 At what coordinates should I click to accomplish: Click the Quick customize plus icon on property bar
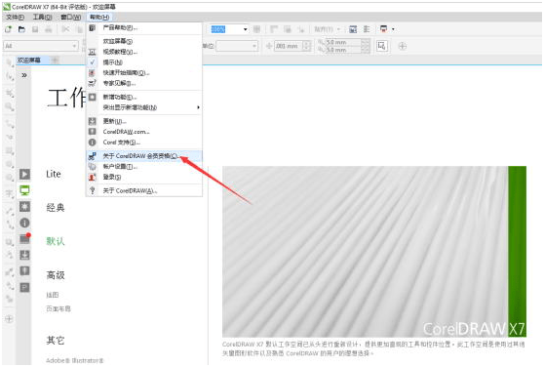402,46
